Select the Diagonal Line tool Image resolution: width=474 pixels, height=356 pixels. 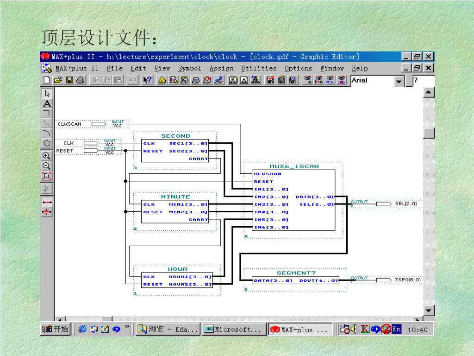[x=47, y=123]
